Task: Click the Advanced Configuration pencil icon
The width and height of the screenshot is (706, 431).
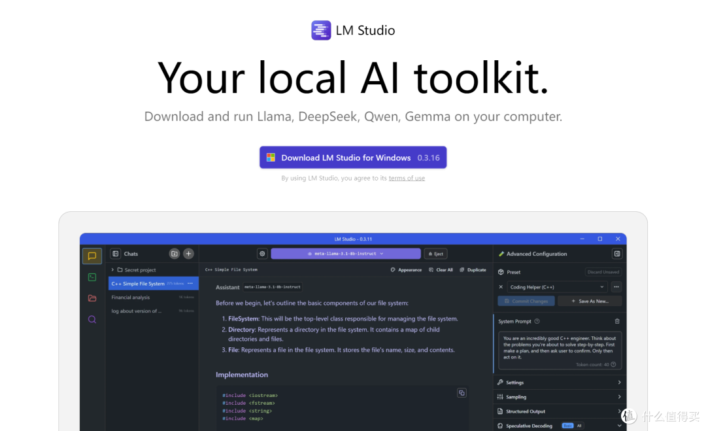Action: pos(501,254)
